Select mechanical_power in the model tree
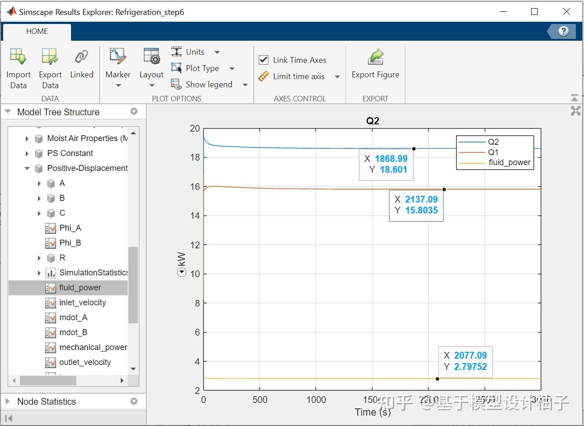The width and height of the screenshot is (584, 426). pos(93,347)
